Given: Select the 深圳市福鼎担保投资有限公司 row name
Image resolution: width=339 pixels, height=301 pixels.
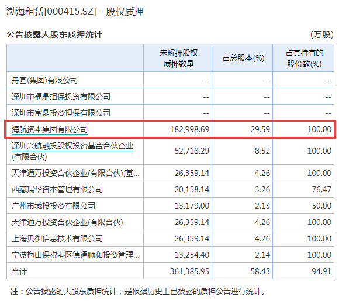Looking at the screenshot, I should click(x=61, y=96).
